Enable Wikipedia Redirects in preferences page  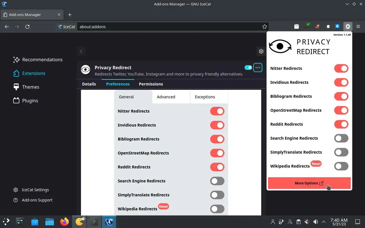217,209
